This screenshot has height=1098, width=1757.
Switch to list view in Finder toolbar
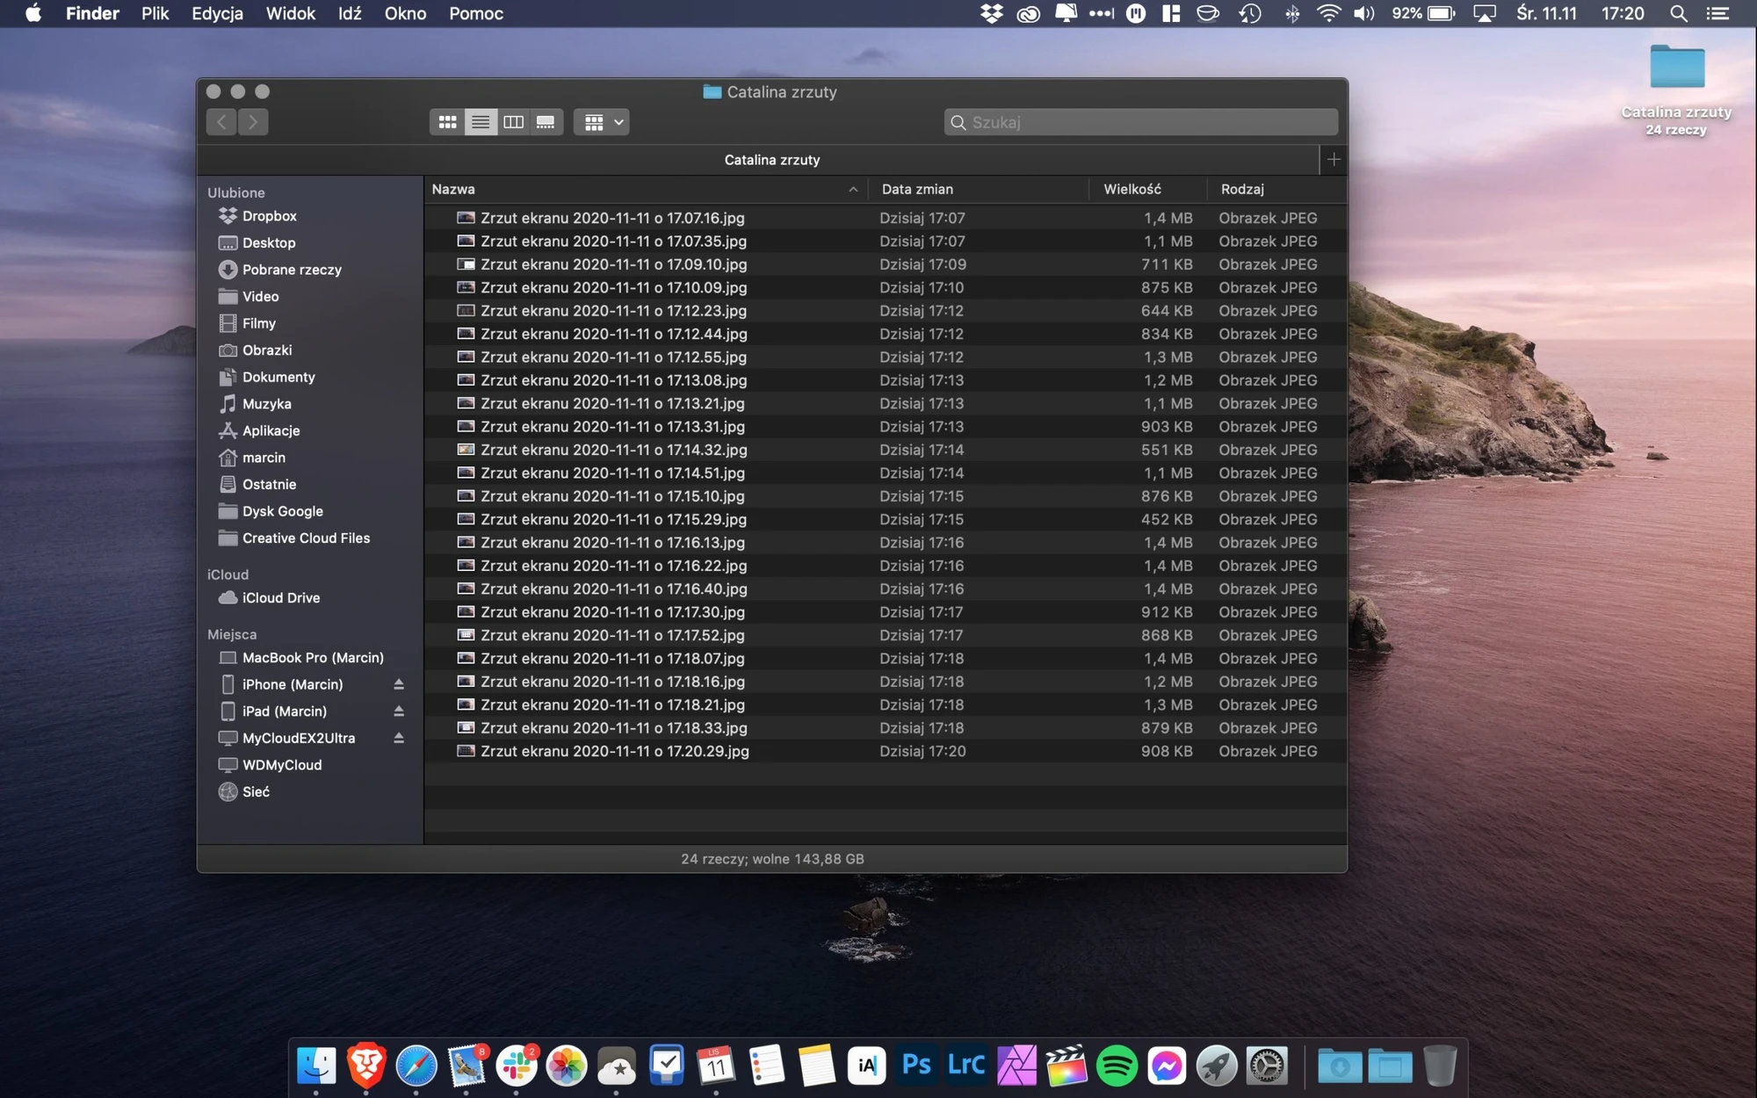point(481,122)
